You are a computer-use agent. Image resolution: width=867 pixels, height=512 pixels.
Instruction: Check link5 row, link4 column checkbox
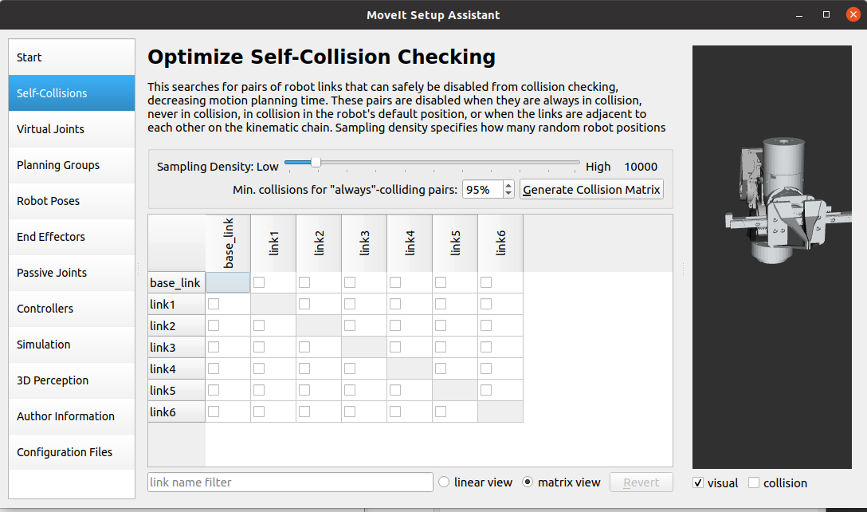click(394, 390)
